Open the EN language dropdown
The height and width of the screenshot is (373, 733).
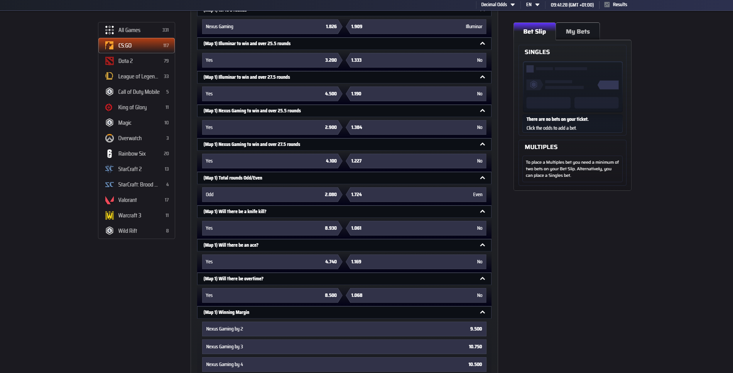tap(533, 5)
